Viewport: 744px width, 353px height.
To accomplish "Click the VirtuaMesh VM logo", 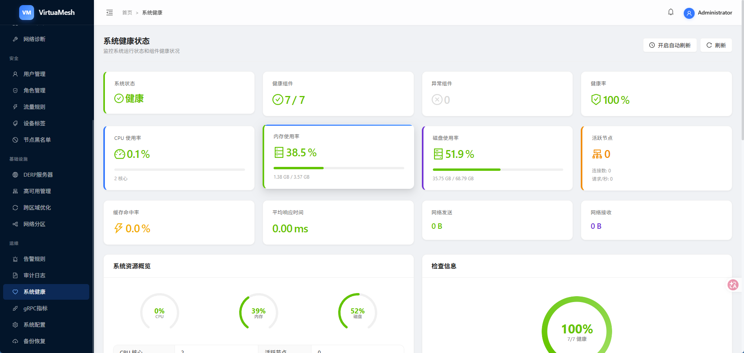I will click(x=27, y=13).
